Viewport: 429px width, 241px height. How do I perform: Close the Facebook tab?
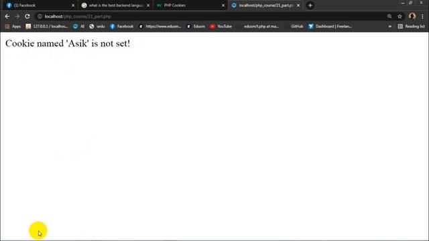click(73, 5)
